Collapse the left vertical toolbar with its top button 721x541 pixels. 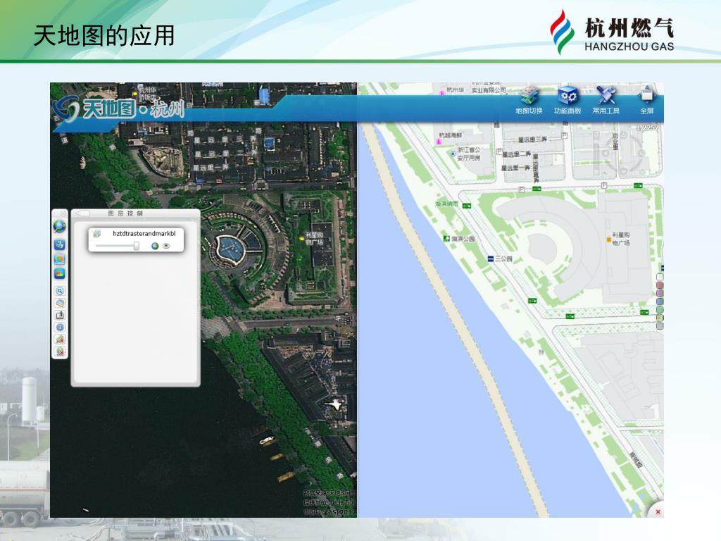point(63,213)
